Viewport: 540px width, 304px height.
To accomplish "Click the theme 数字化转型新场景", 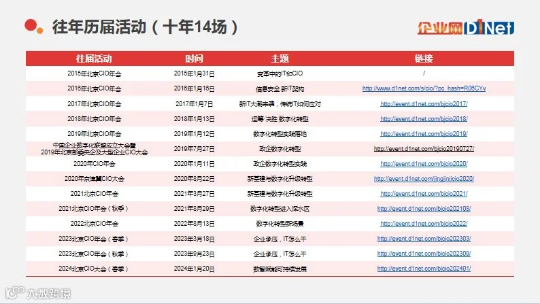I will [x=280, y=224].
